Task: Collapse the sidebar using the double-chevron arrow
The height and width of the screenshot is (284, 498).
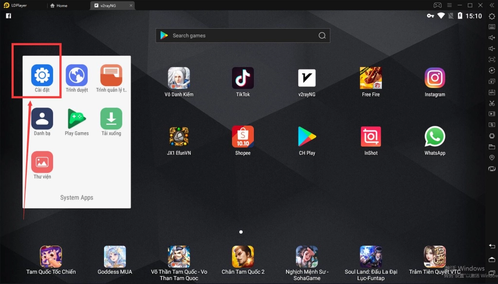Action: [491, 5]
